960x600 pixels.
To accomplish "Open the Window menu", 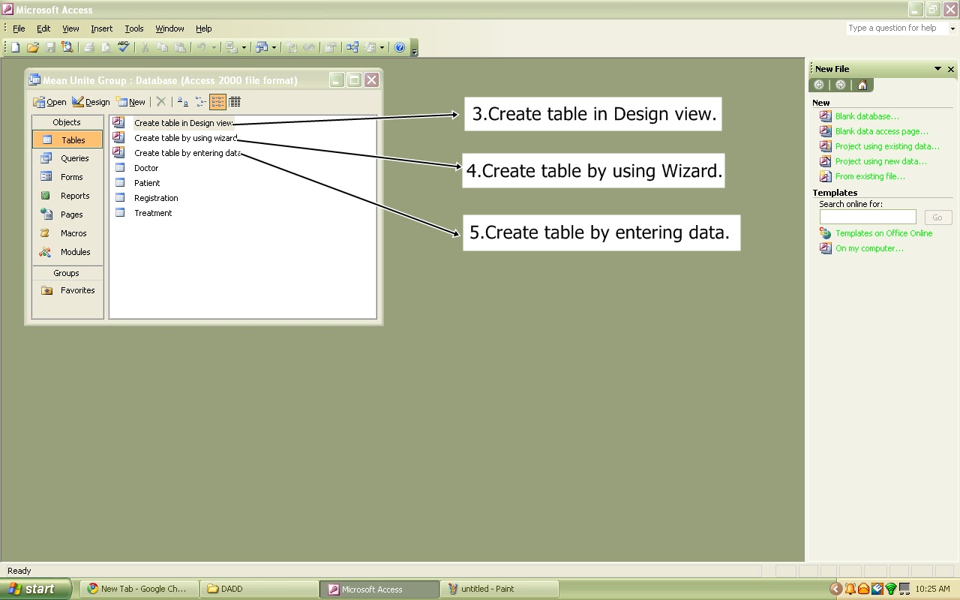I will click(169, 28).
